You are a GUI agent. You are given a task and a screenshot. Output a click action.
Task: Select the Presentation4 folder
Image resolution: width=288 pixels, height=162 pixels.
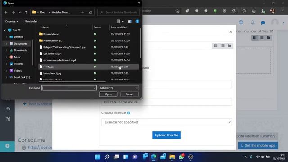point(51,34)
